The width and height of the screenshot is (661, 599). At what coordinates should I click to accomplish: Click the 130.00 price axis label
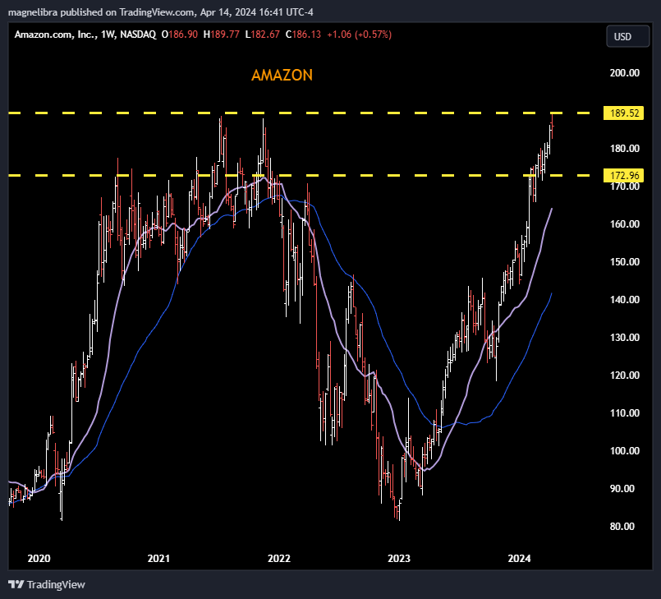[x=624, y=338]
